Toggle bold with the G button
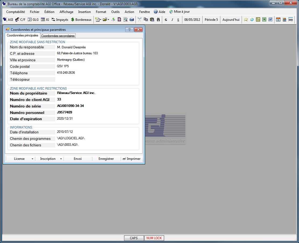 point(166,20)
